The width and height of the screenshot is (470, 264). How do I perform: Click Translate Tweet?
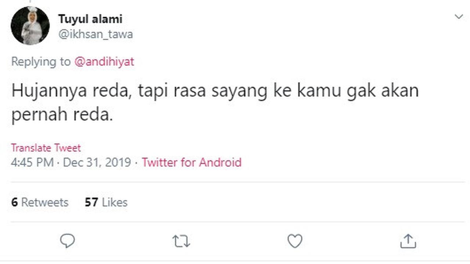pyautogui.click(x=46, y=148)
